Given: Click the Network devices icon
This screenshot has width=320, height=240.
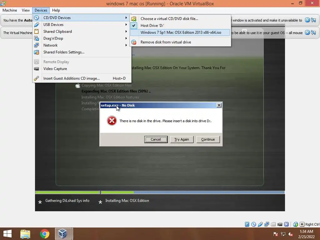Looking at the screenshot, I should point(37,45).
